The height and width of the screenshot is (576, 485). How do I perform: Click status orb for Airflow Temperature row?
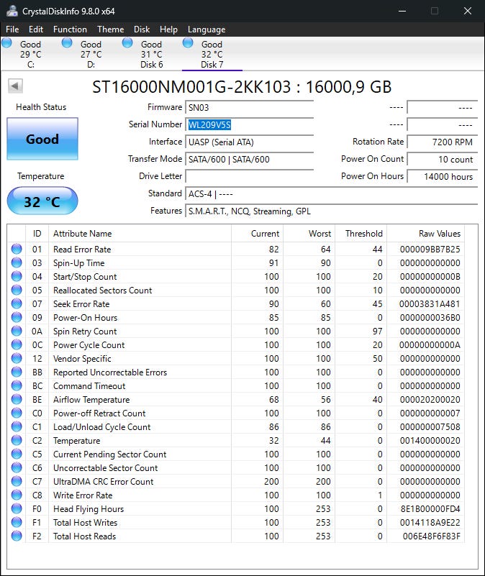point(17,400)
